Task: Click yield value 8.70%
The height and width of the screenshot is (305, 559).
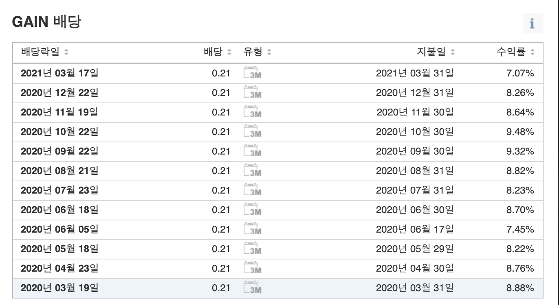Action: [x=520, y=210]
